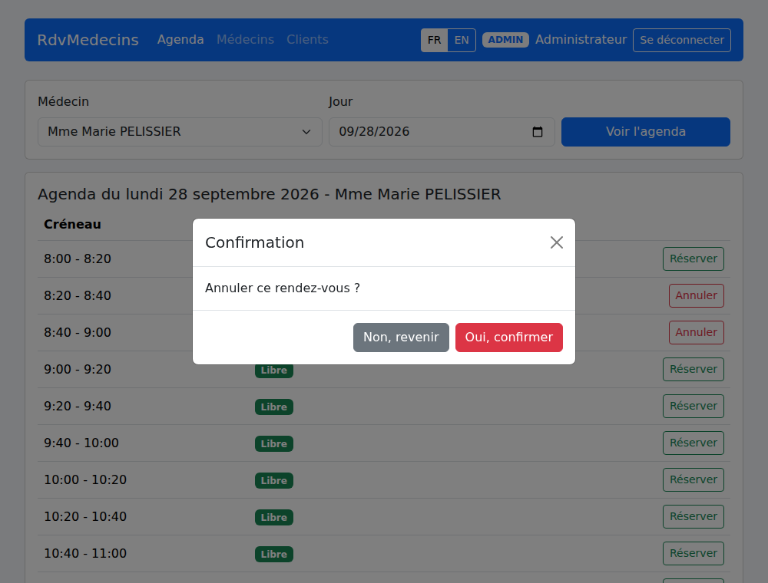Viewport: 768px width, 583px height.
Task: Close the Confirmation dialog with the X icon
Action: 556,242
